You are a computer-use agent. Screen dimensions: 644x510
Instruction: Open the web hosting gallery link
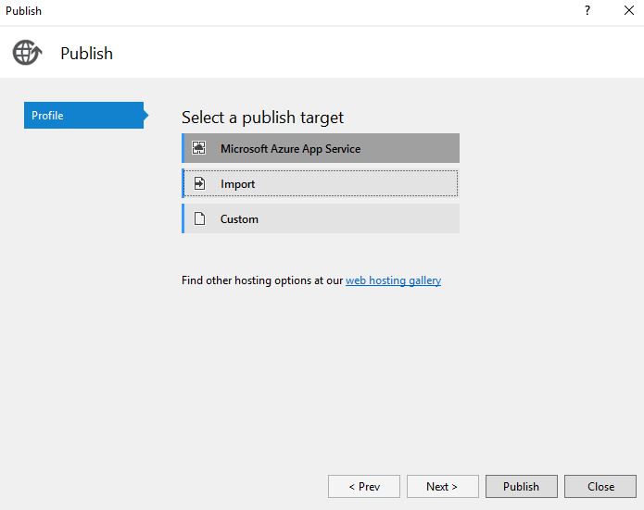coord(393,280)
